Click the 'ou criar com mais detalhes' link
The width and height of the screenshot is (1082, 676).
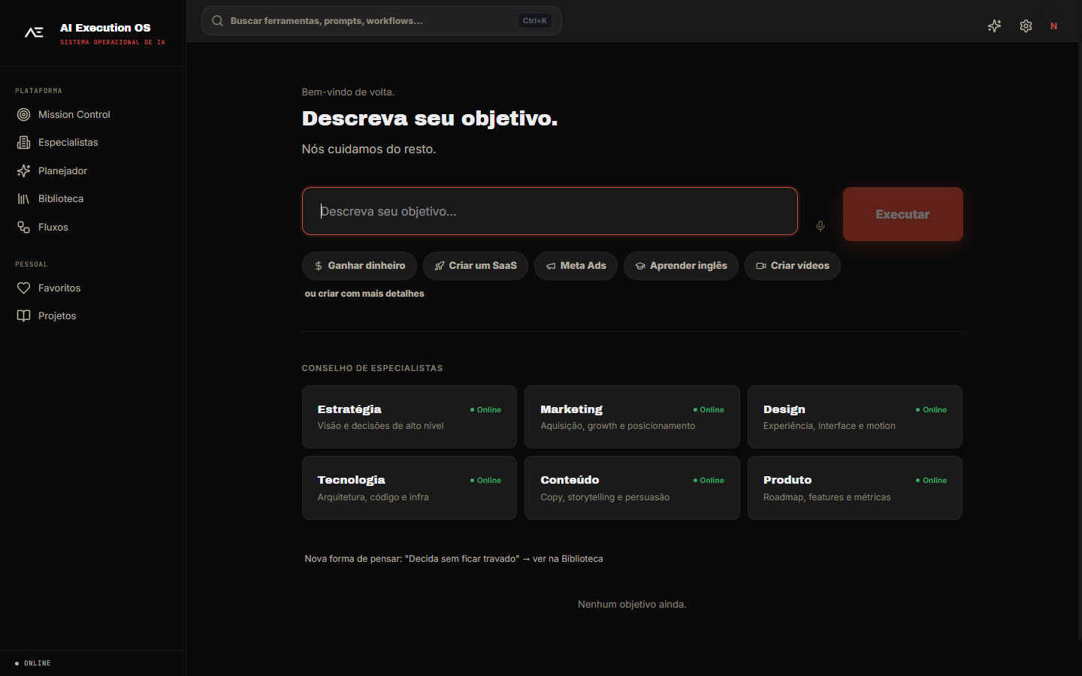(x=364, y=294)
